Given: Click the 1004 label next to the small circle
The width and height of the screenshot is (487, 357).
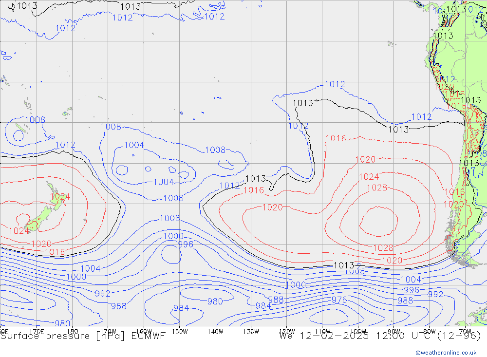Looking at the screenshot, I should (x=134, y=145).
